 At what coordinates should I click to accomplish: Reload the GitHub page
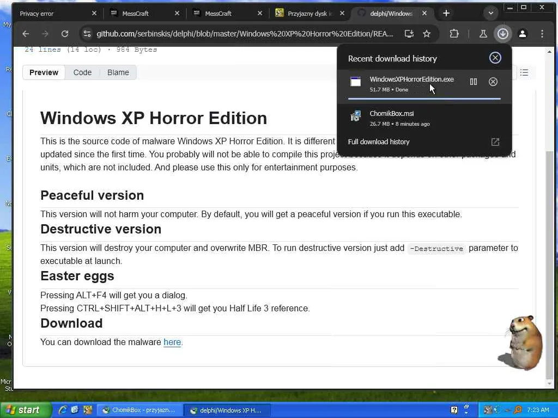(x=65, y=34)
